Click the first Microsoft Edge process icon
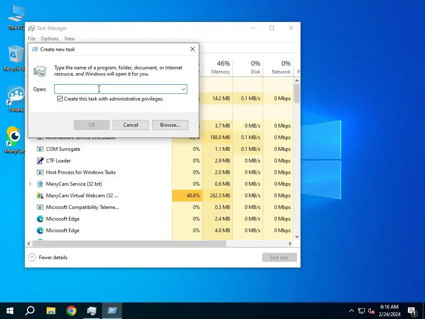Image resolution: width=425 pixels, height=319 pixels. 40,219
